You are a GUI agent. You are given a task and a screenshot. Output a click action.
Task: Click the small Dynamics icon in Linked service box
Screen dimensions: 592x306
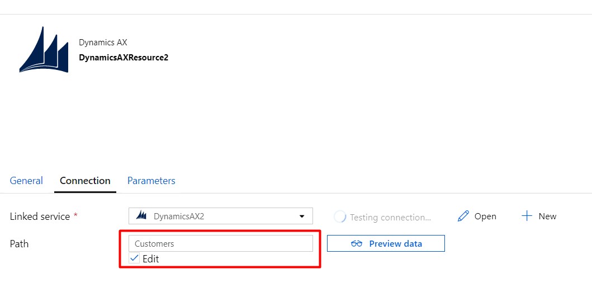point(141,216)
